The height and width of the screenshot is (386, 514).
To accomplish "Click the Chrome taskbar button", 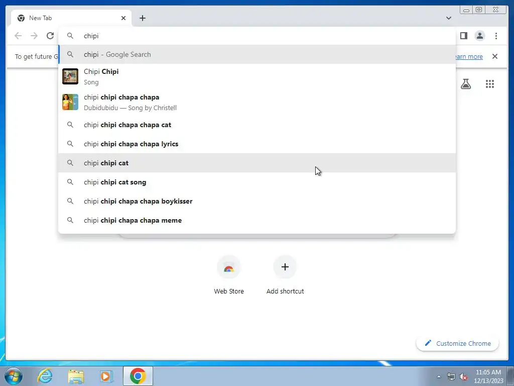I will pos(138,376).
